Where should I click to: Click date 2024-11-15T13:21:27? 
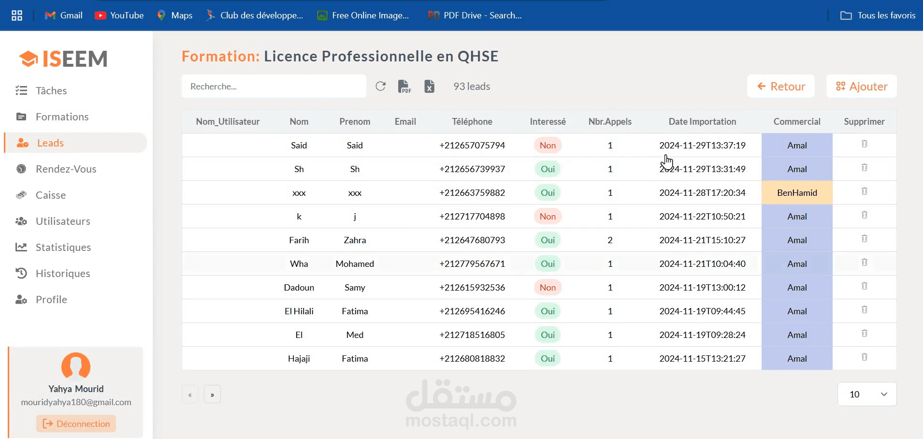[x=702, y=358]
